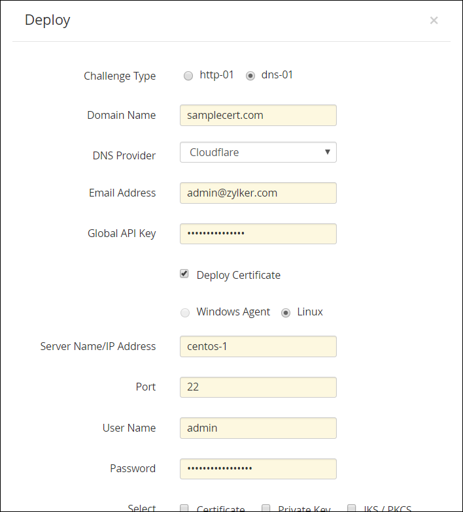The image size is (463, 512).
Task: Click the User Name field
Action: (x=258, y=428)
